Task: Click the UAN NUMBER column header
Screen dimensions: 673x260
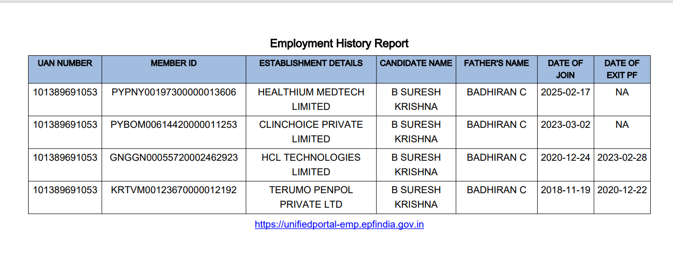Action: [65, 63]
